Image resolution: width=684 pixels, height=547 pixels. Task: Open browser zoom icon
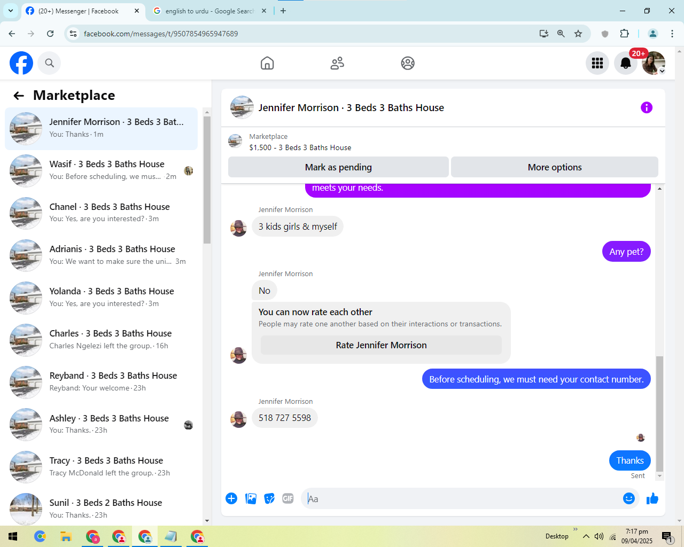point(561,34)
